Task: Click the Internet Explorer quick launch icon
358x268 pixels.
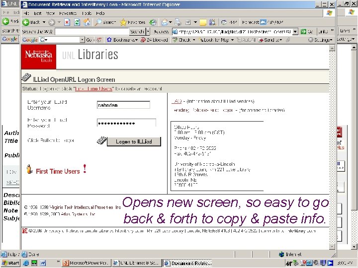Action: (x=26, y=263)
